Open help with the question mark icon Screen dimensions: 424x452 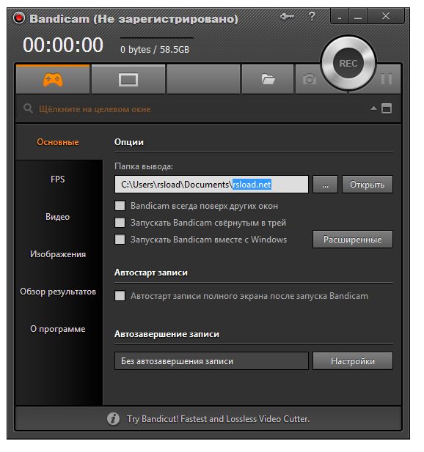click(312, 16)
